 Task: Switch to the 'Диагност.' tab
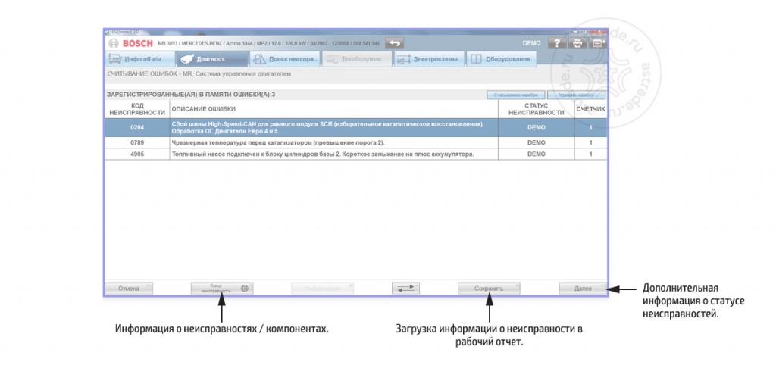pyautogui.click(x=211, y=59)
